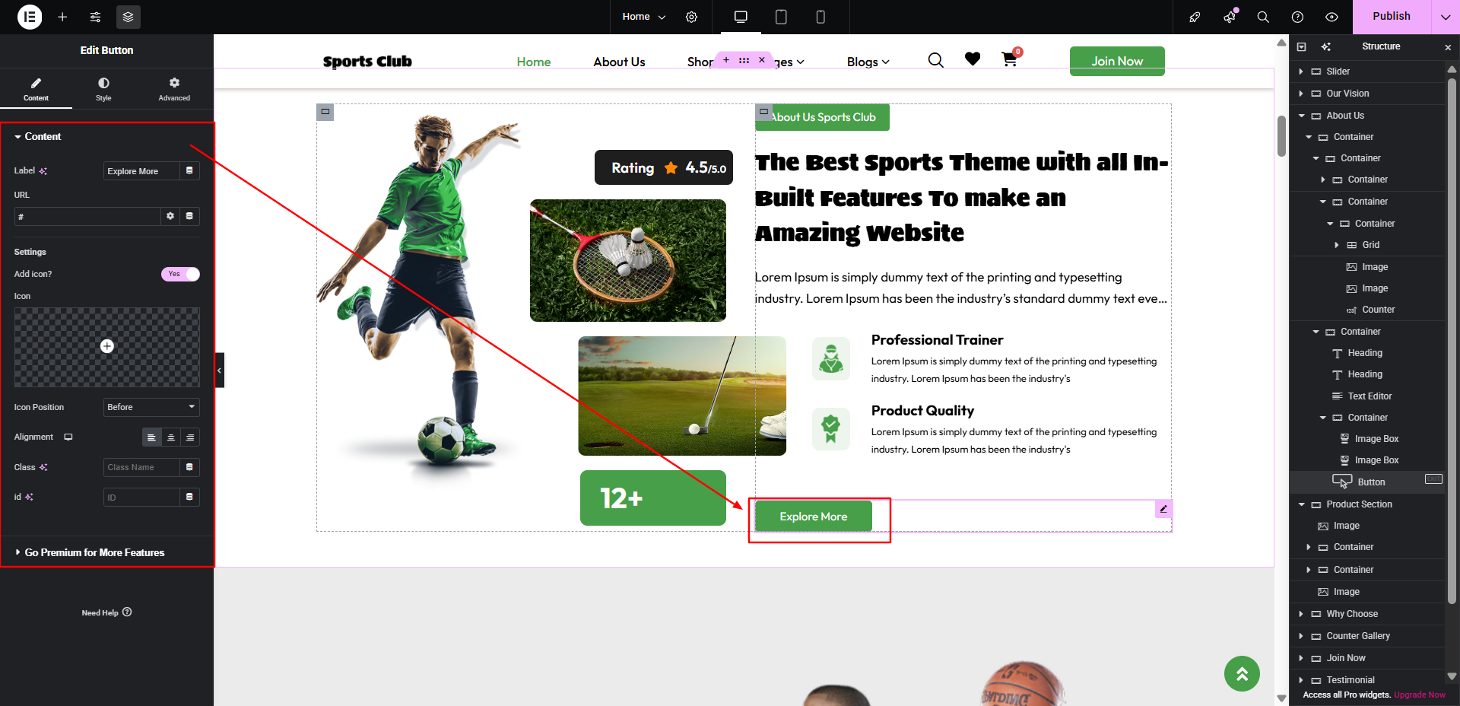Open the Icon Position dropdown

pos(151,407)
